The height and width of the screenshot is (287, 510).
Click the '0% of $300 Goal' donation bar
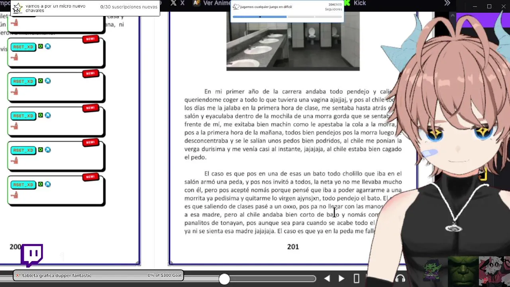[x=98, y=275]
